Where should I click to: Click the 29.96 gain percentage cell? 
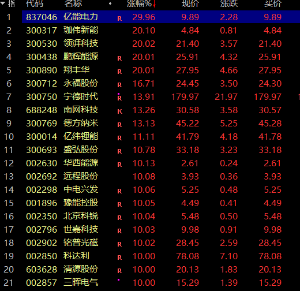point(144,17)
